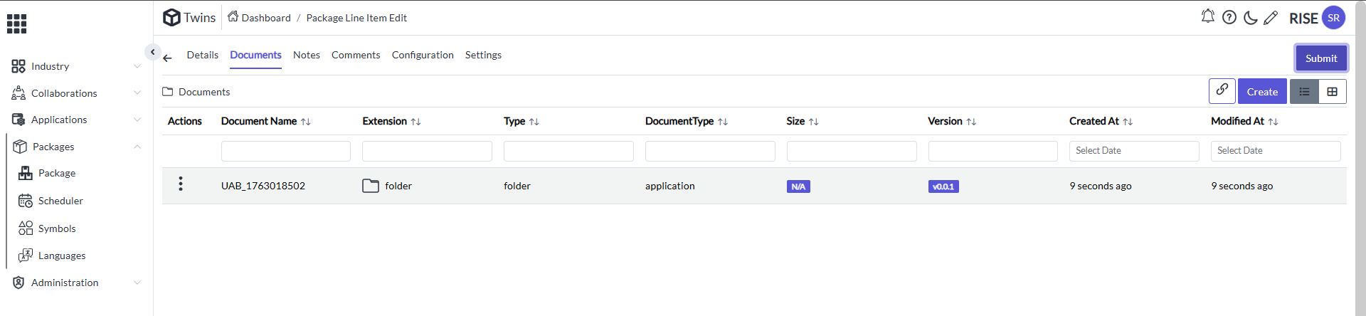Screen dimensions: 1366x316
Task: Click the DocumentType filter field
Action: click(x=710, y=151)
